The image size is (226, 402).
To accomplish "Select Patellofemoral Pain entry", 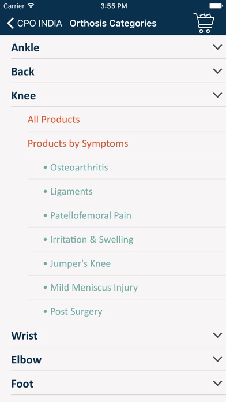I will click(91, 215).
